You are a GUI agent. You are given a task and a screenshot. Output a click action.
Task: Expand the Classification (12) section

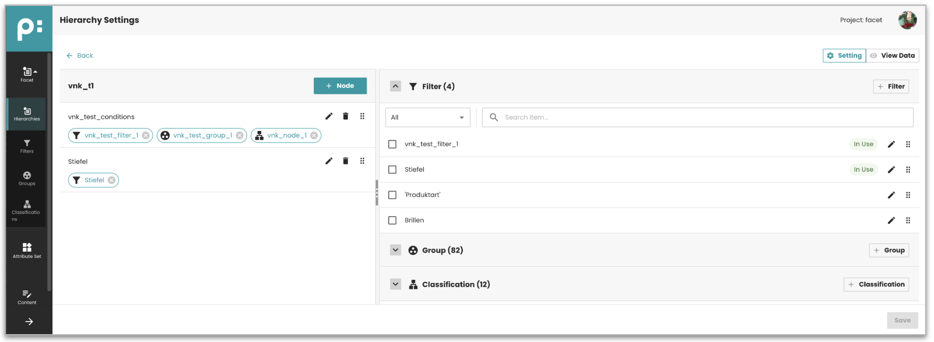395,284
